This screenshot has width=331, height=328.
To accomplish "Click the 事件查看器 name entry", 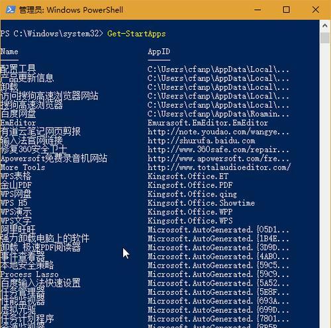I will coord(23,257).
